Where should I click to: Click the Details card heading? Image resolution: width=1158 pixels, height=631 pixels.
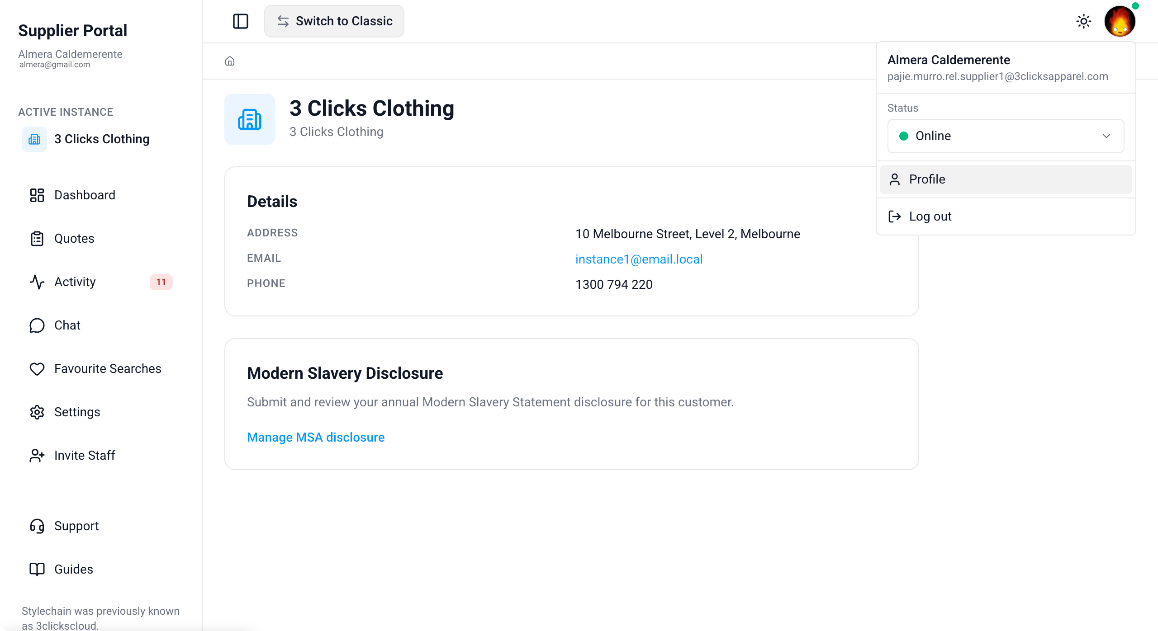click(272, 202)
